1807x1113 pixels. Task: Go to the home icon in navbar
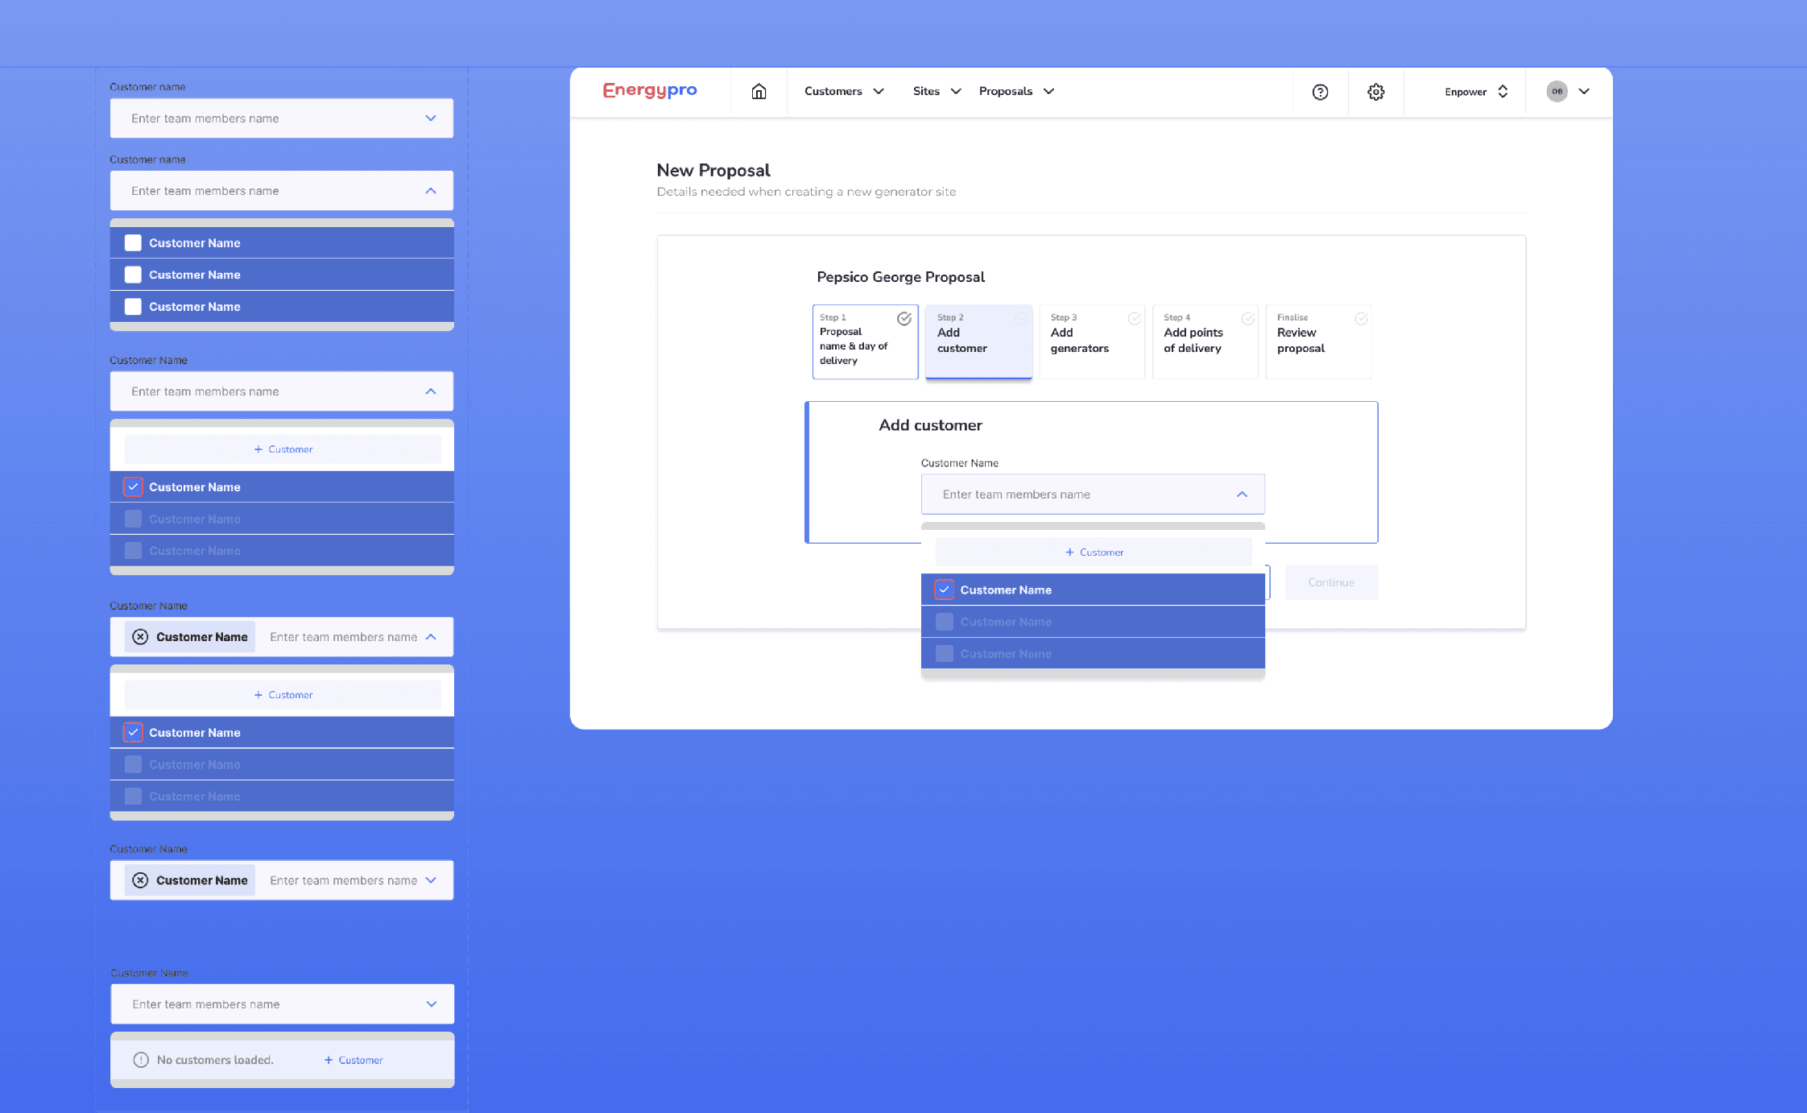point(759,92)
